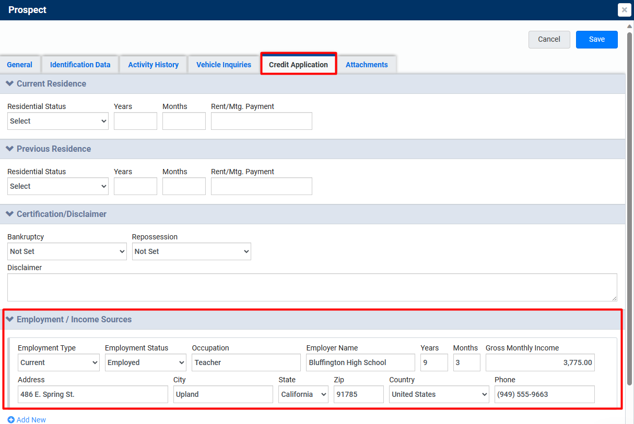Click the Save button
This screenshot has width=634, height=424.
[x=597, y=40]
